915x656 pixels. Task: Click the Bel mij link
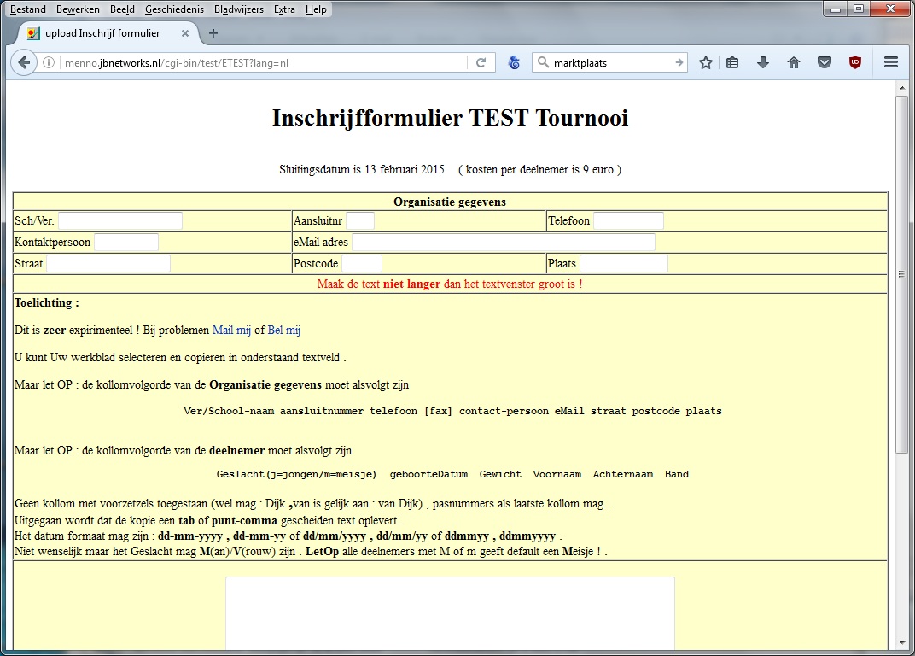click(284, 330)
